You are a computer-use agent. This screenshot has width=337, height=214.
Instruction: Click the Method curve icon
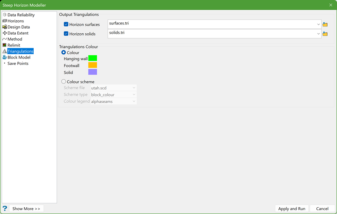point(5,39)
